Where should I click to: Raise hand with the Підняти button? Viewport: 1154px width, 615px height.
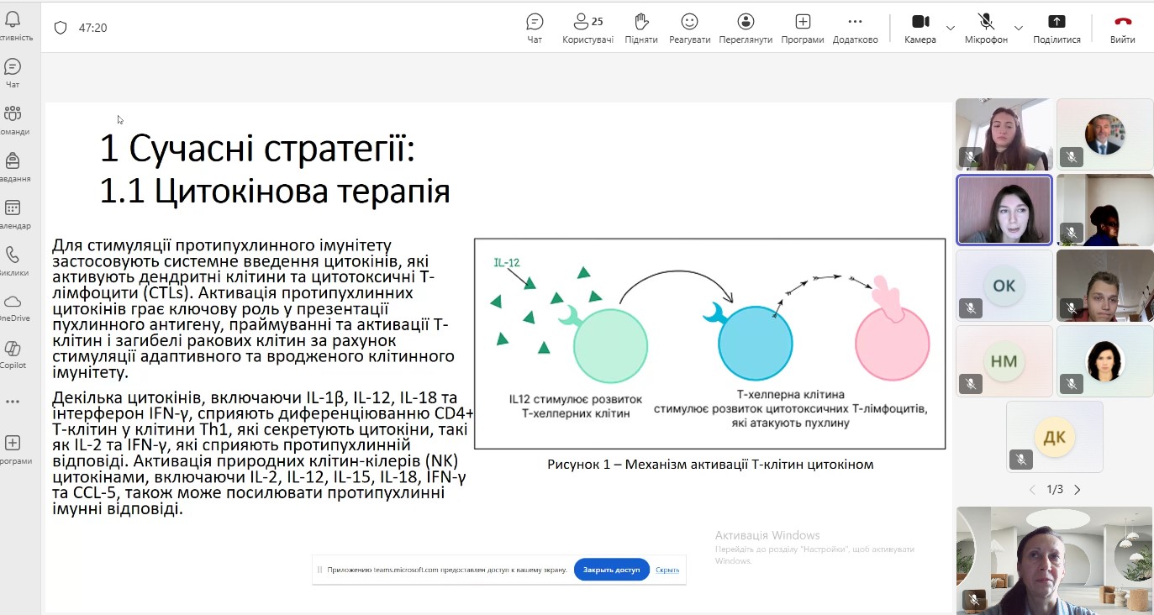point(641,28)
